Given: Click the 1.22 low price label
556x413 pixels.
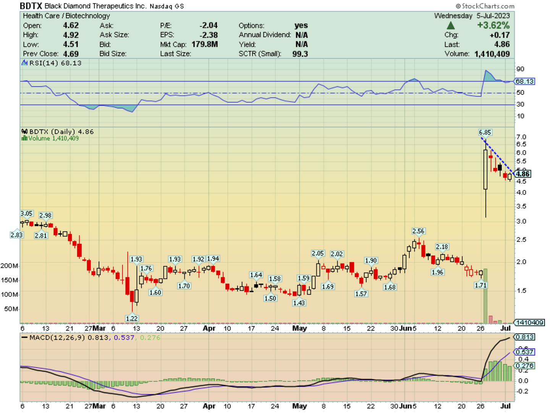Looking at the screenshot, I should tap(132, 318).
